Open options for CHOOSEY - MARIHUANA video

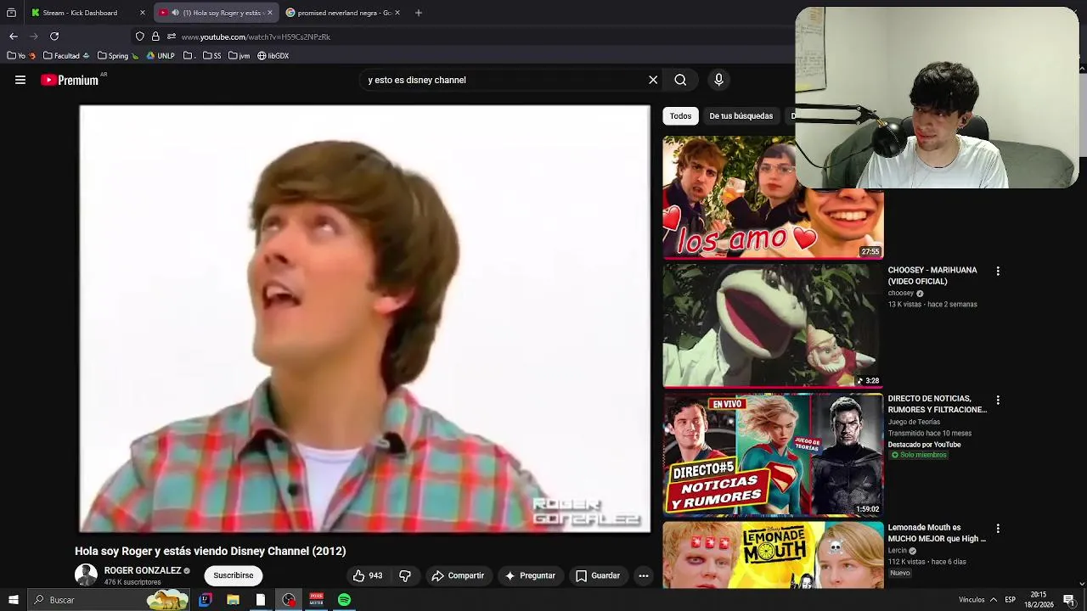(998, 271)
